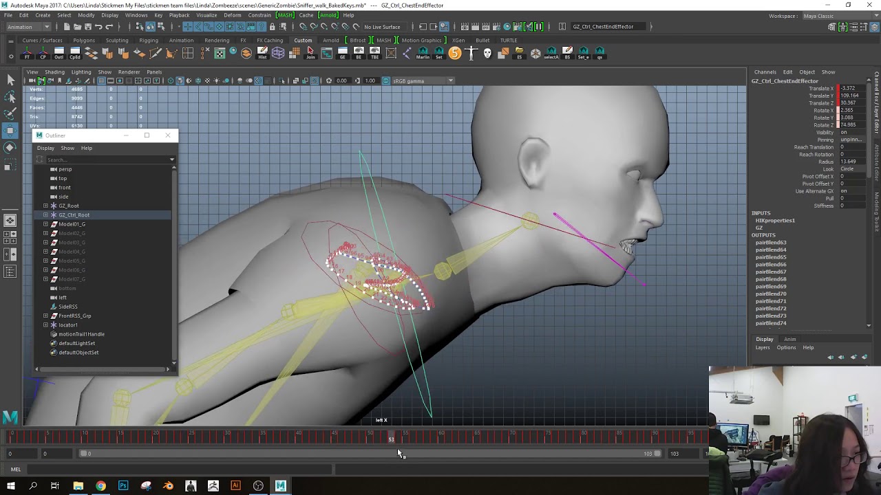Click the range slider bar handle near 103

(657, 453)
